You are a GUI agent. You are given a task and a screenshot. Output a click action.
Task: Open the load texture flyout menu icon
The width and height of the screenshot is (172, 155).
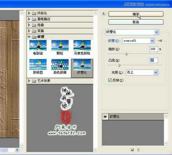(x=160, y=41)
